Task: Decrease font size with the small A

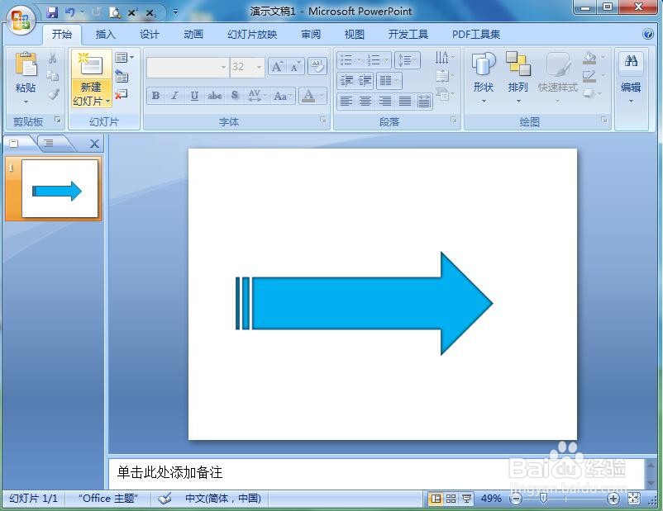Action: coord(295,67)
